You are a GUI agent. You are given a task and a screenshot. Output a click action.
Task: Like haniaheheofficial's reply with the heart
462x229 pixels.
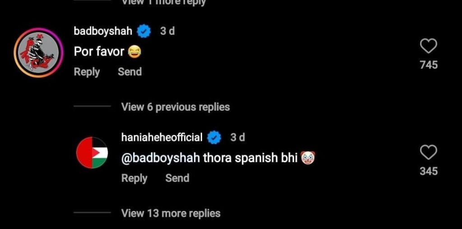(x=428, y=153)
